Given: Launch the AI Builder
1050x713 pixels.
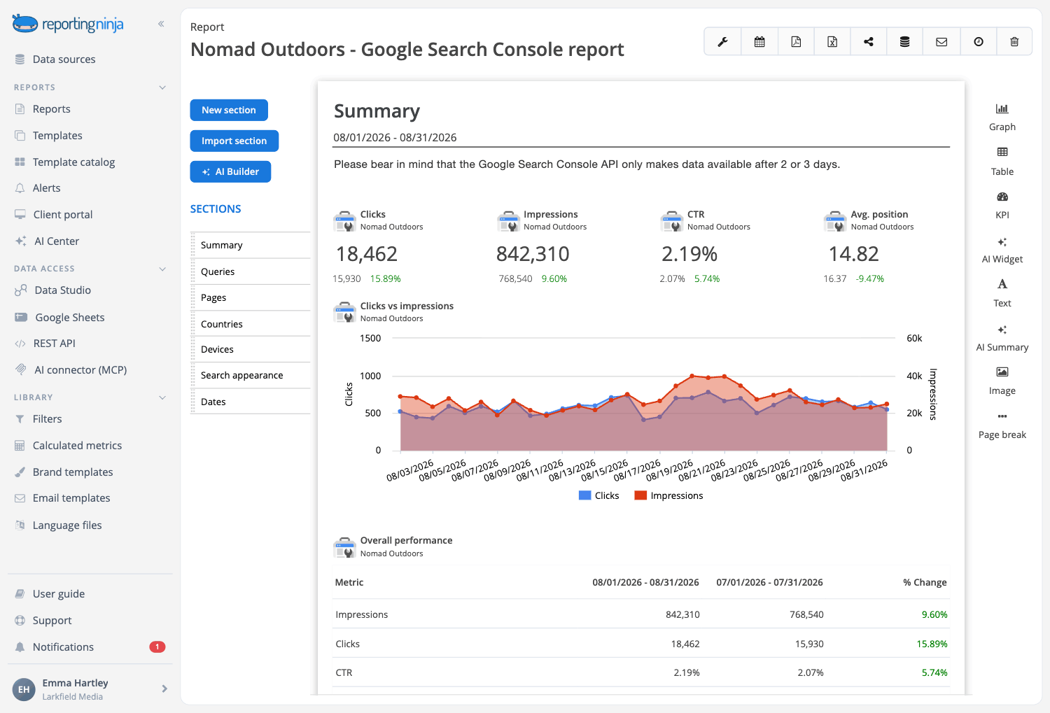Looking at the screenshot, I should point(230,171).
